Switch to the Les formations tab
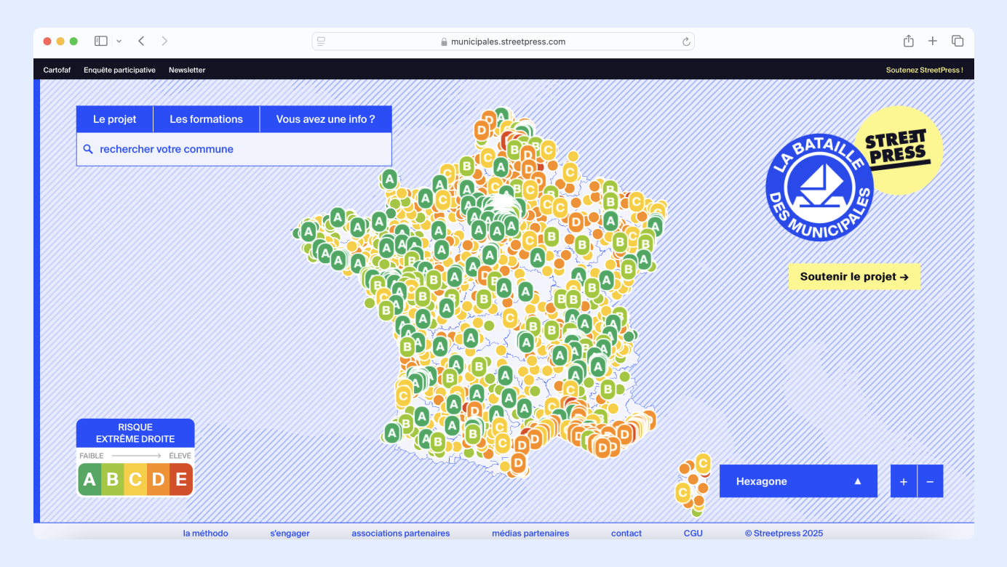 tap(207, 119)
